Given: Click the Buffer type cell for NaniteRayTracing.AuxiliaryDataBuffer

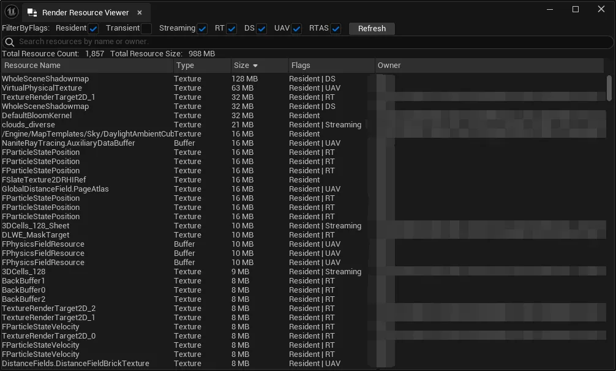Looking at the screenshot, I should click(184, 143).
